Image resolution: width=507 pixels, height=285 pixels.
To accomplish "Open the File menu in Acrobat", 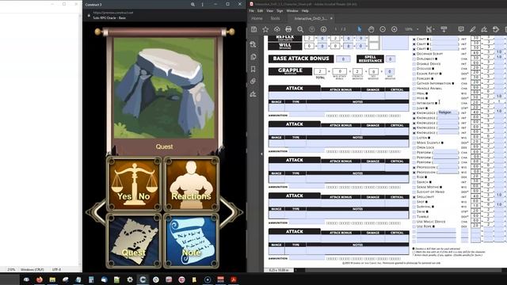I will pos(252,10).
